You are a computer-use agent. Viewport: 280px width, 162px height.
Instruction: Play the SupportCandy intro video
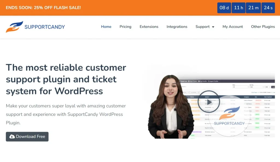[209, 102]
